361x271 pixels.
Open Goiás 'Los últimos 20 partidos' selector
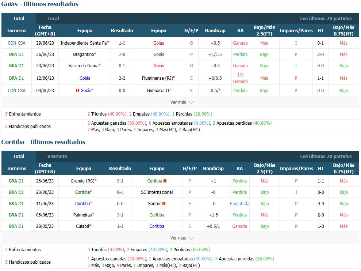click(326, 18)
